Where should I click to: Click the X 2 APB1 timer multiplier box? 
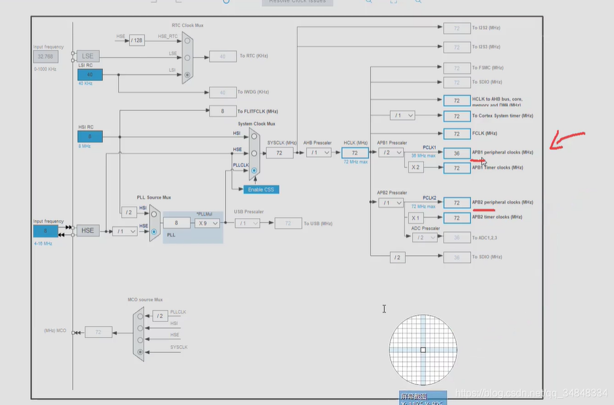tap(415, 167)
